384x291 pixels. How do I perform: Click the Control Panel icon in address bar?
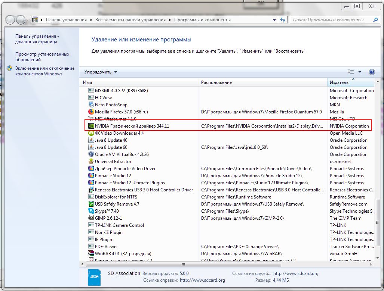coord(35,20)
